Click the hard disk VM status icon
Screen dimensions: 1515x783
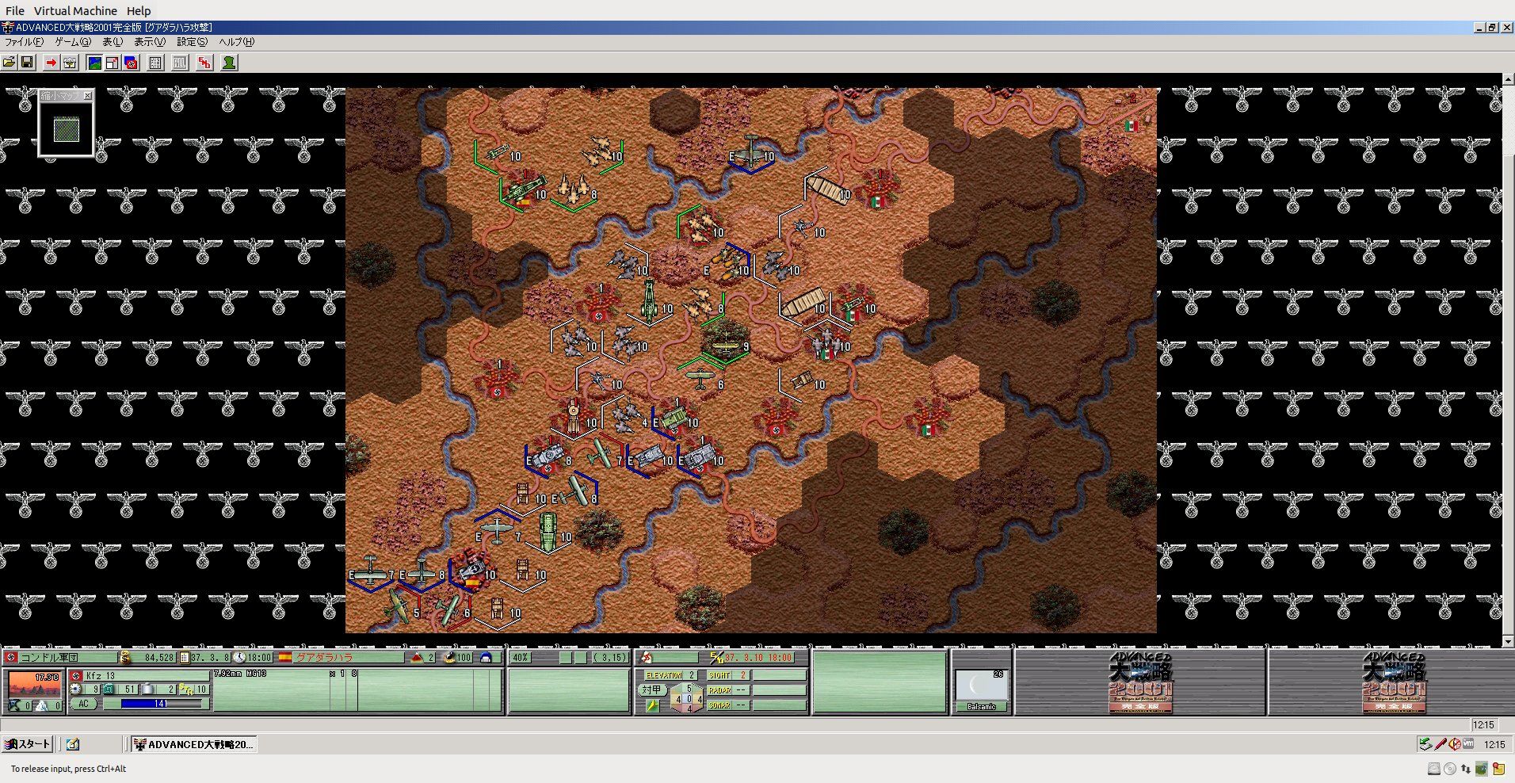pos(1434,769)
